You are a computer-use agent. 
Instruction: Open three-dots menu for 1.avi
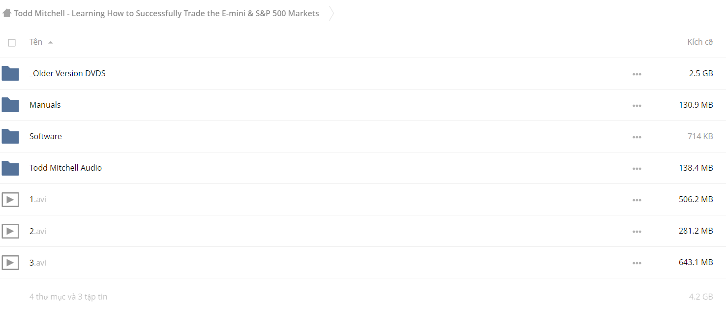tap(637, 200)
